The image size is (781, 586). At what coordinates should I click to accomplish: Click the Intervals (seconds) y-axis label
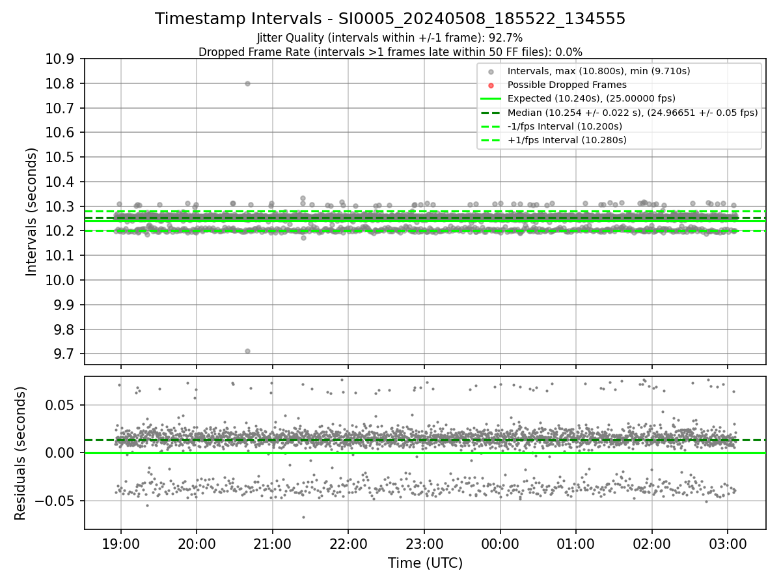click(x=32, y=212)
